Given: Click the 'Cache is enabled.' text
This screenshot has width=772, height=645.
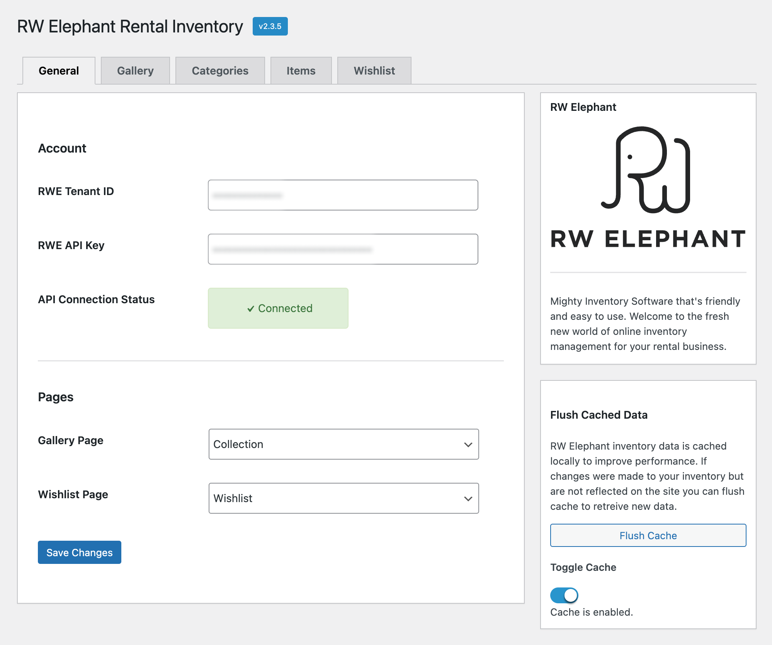Looking at the screenshot, I should (592, 612).
